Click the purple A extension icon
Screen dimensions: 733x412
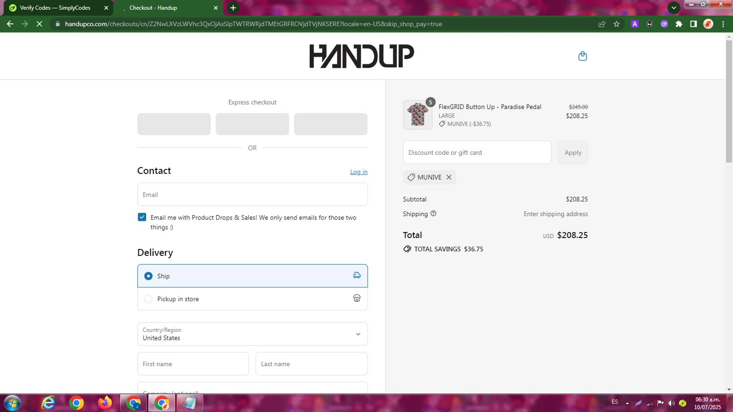[x=635, y=24]
